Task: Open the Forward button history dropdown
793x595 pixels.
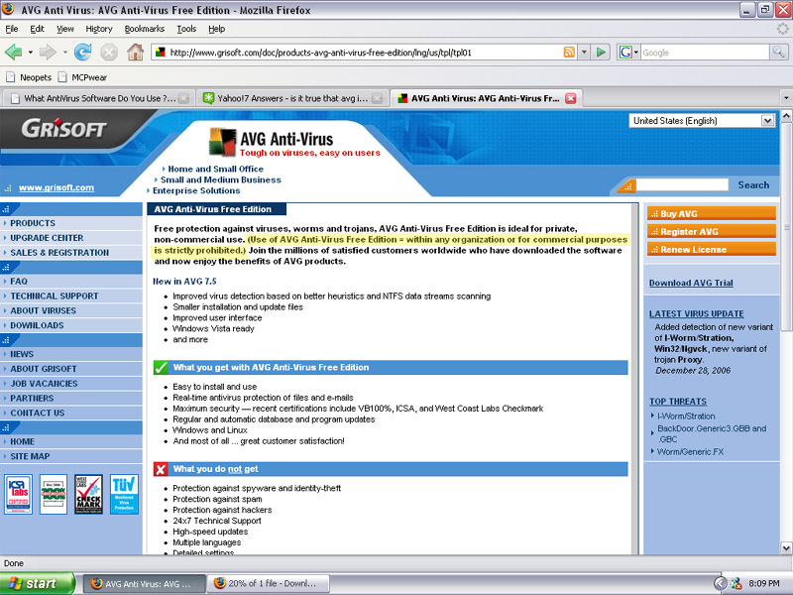Action: (64, 53)
